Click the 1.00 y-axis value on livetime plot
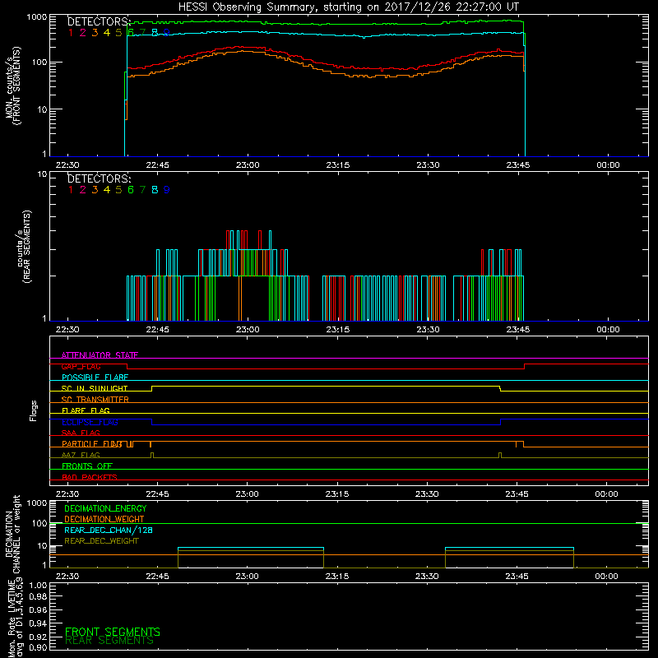This screenshot has height=658, width=658. click(38, 585)
